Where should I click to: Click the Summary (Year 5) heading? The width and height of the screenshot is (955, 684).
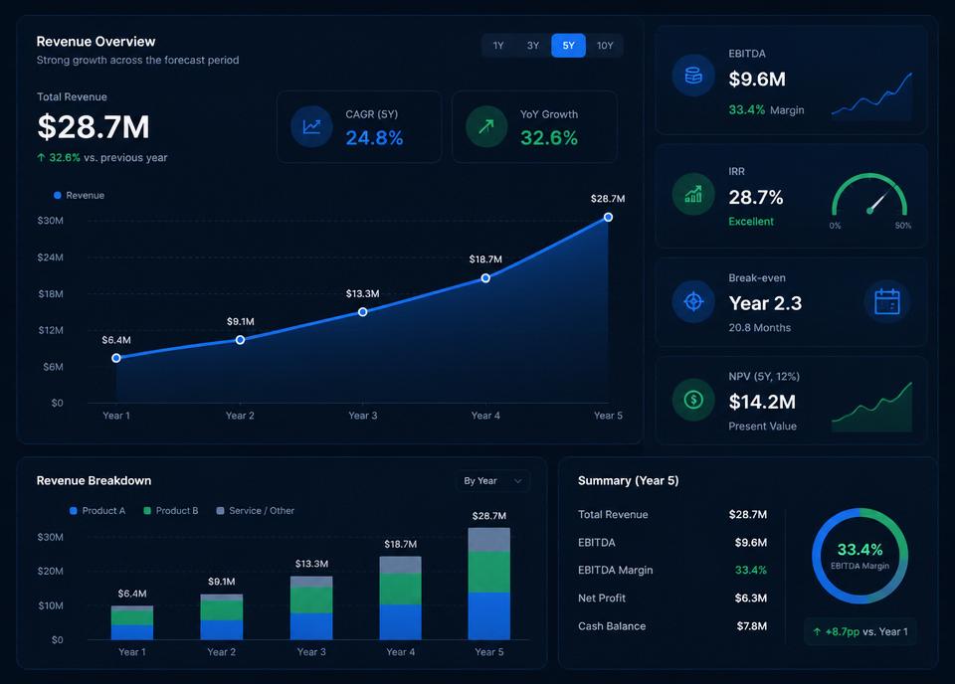(628, 481)
